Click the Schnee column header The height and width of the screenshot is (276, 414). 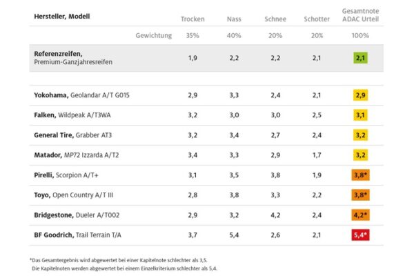click(275, 19)
